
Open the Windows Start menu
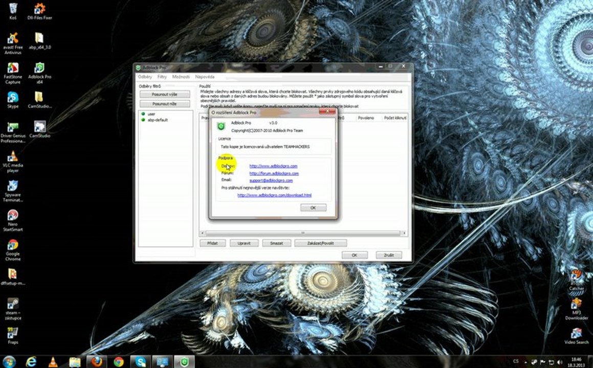click(9, 361)
